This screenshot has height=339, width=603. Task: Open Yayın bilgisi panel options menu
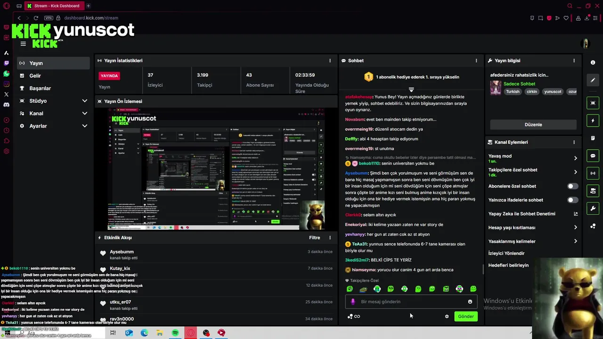point(574,61)
